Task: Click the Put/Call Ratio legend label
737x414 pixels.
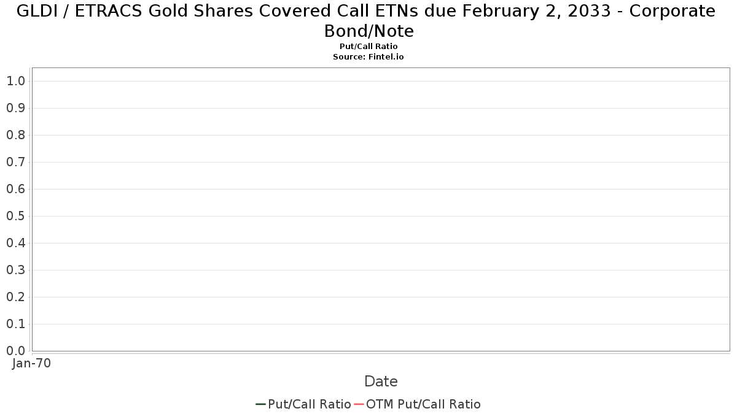Action: [x=310, y=404]
